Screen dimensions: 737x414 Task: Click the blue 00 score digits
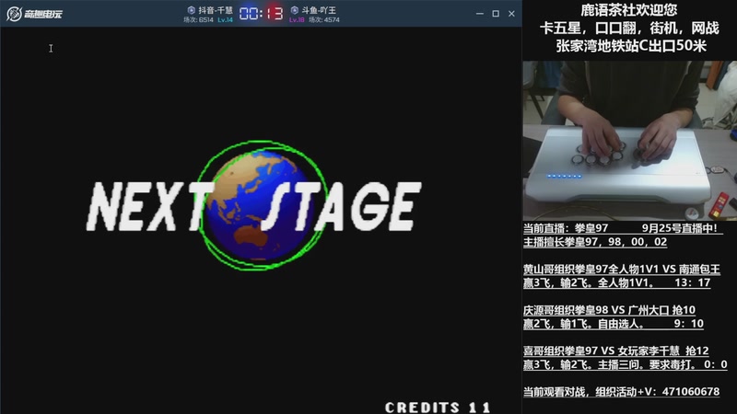[x=249, y=13]
